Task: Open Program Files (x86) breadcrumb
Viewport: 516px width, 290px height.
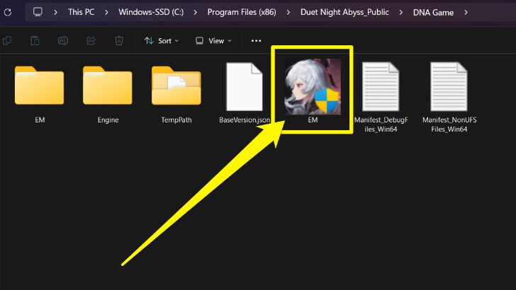Action: click(x=242, y=12)
